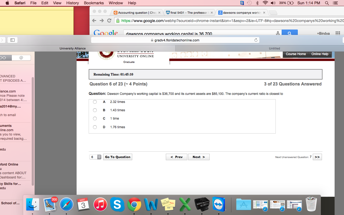
Task: Open the Google apps launcher grid icon
Action: (x=338, y=33)
